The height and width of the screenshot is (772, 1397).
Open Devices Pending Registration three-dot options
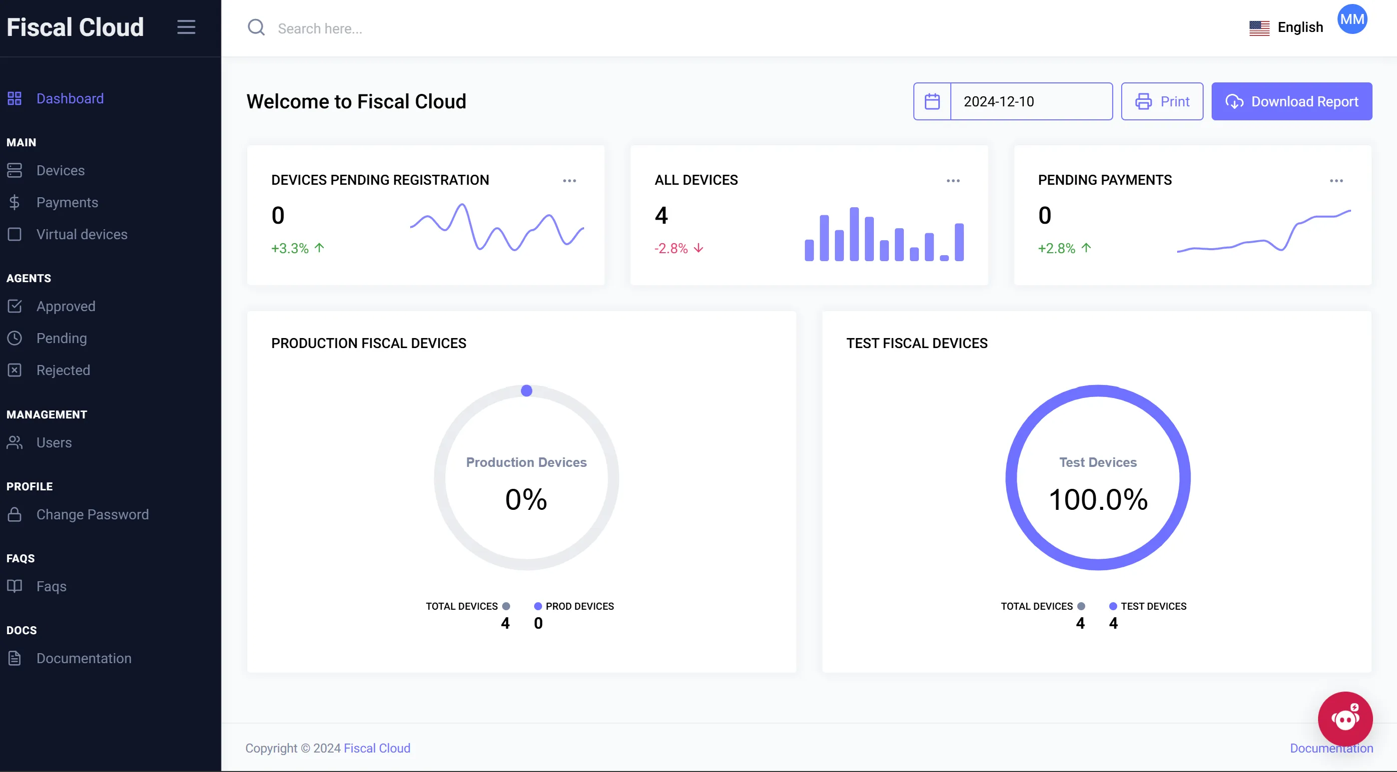tap(570, 181)
